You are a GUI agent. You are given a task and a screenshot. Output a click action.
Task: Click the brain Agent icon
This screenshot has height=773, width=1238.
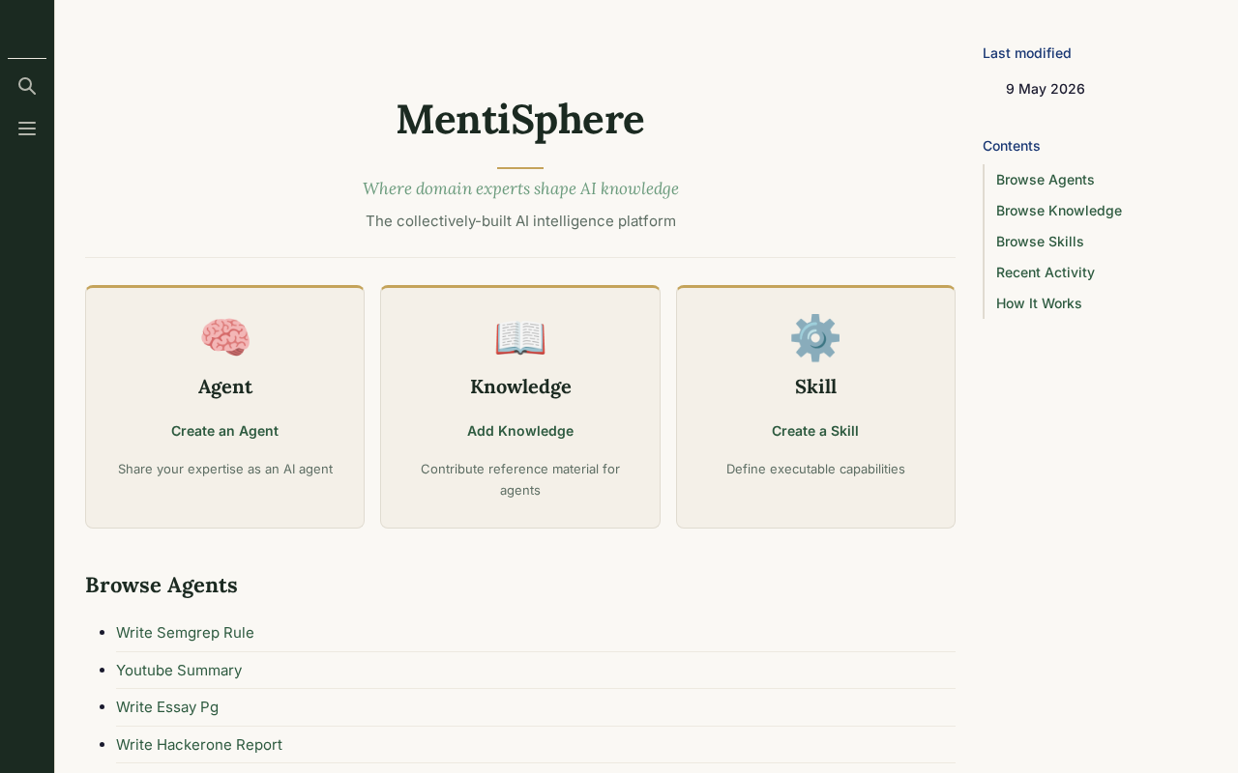coord(225,338)
